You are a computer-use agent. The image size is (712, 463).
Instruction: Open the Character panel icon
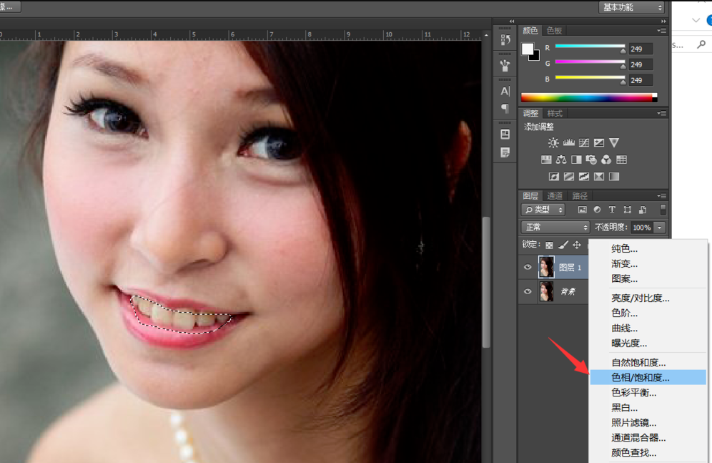tap(505, 91)
